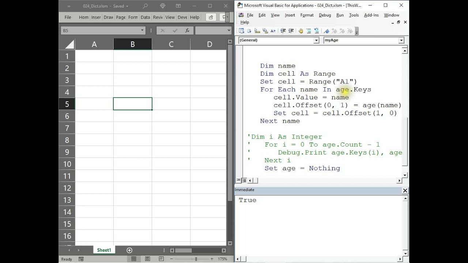468x263 pixels.
Task: Add a new sheet with plus button
Action: click(129, 250)
